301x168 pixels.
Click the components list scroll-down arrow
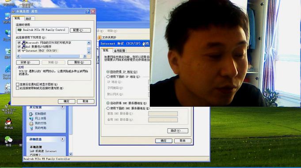(x=89, y=52)
